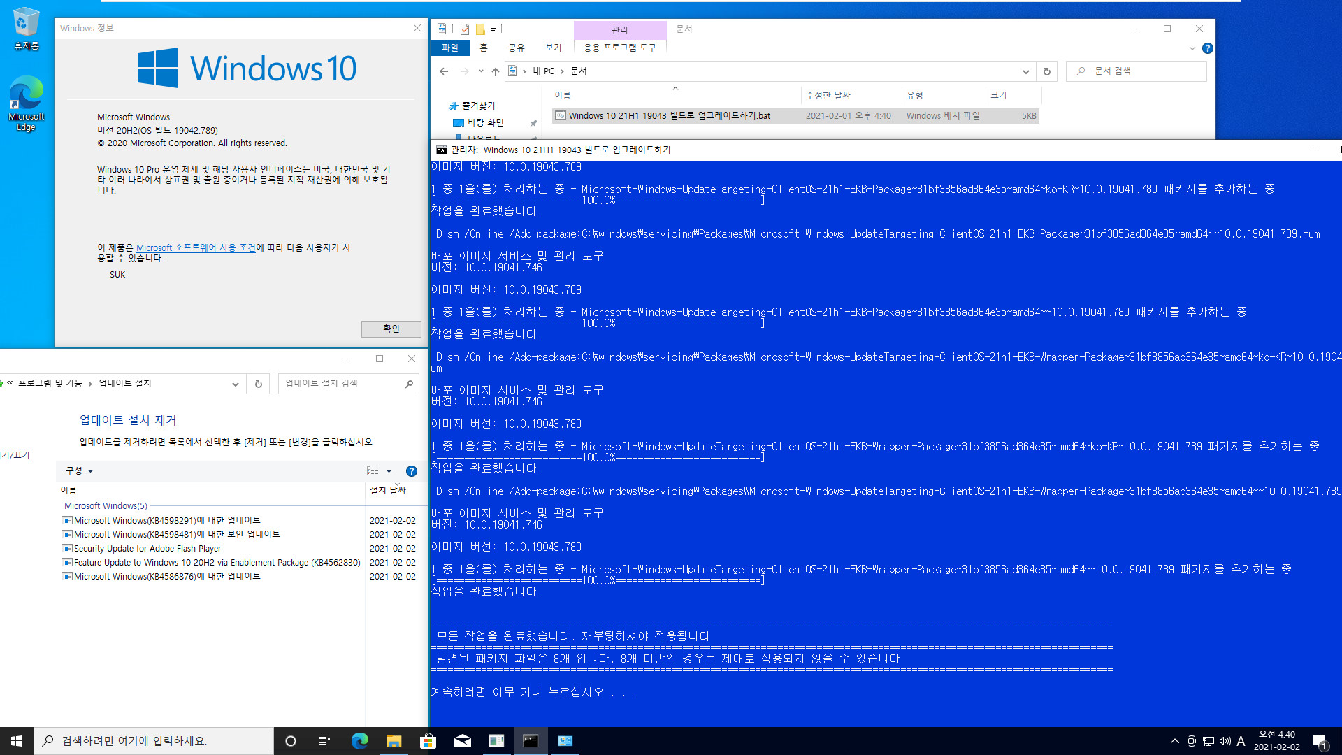This screenshot has width=1342, height=755.
Task: Sort files by 유형 column
Action: tap(944, 95)
